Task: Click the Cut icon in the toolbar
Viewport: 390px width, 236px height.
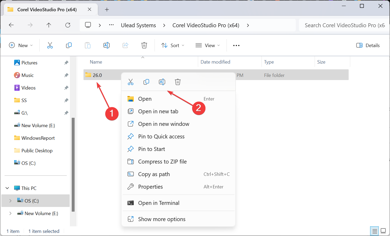Action: coord(50,46)
